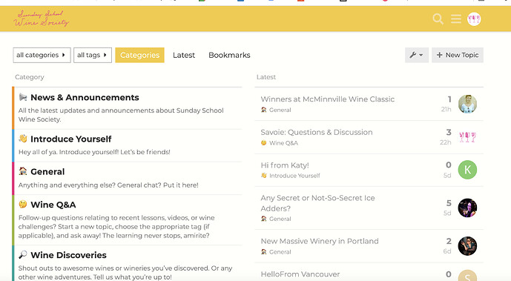This screenshot has height=281, width=511.
Task: Open the hamburger menu icon
Action: 456,19
